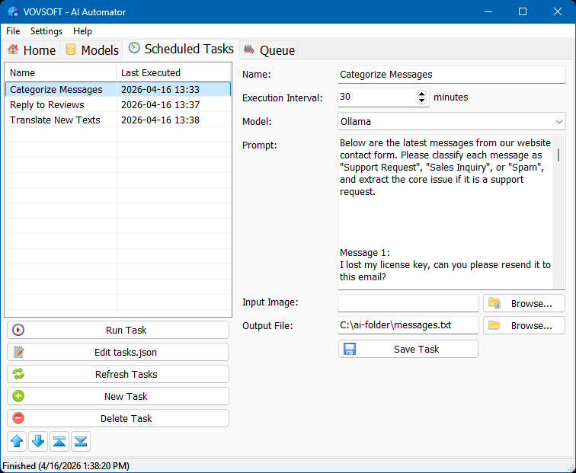The width and height of the screenshot is (576, 473).
Task: Open tasks.json with the Edit tasks.json button
Action: click(x=118, y=352)
